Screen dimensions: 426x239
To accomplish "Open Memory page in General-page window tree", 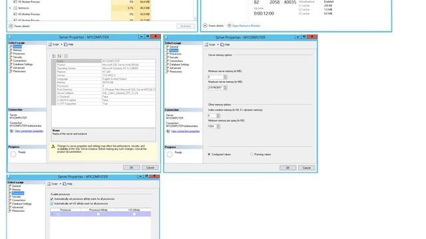I will [x=17, y=50].
